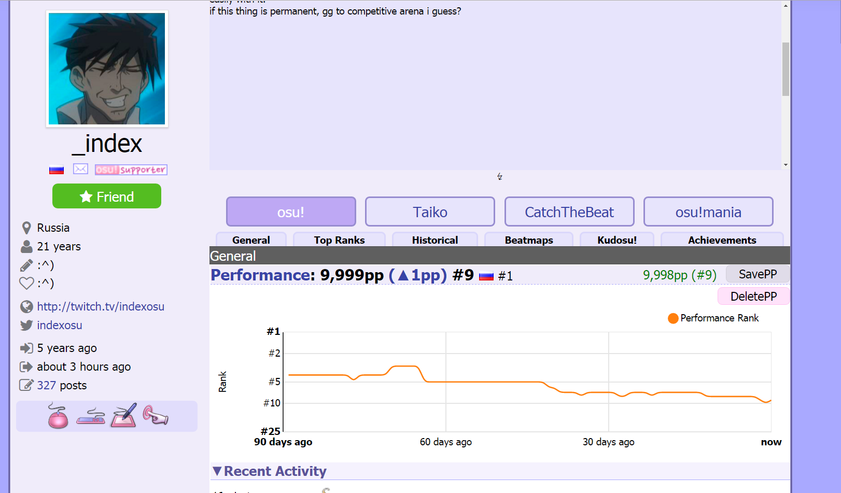Open the Achievements tab

tap(722, 240)
